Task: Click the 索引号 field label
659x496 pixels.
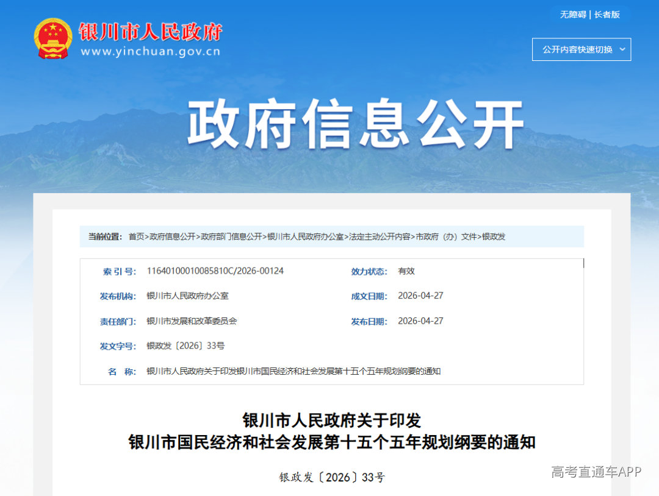Action: (120, 272)
